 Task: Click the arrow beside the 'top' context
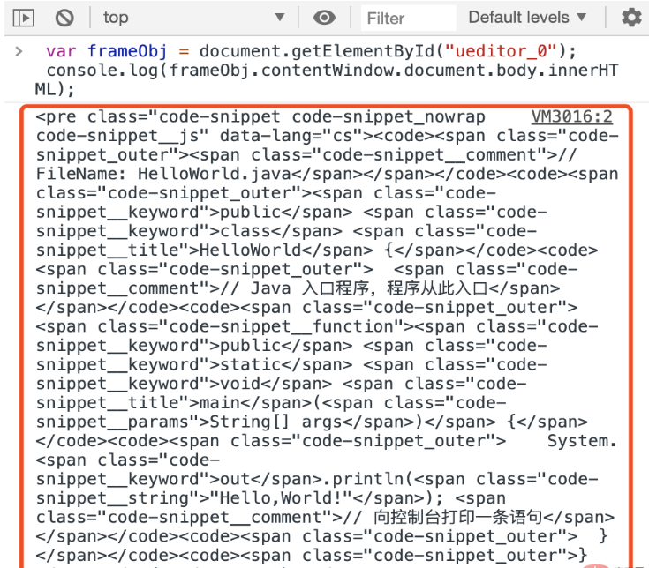point(280,17)
